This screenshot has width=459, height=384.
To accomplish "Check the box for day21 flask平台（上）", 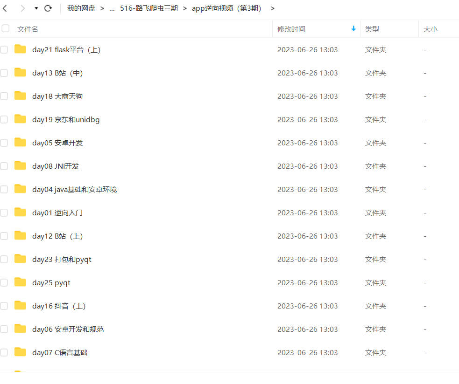I will tap(4, 49).
